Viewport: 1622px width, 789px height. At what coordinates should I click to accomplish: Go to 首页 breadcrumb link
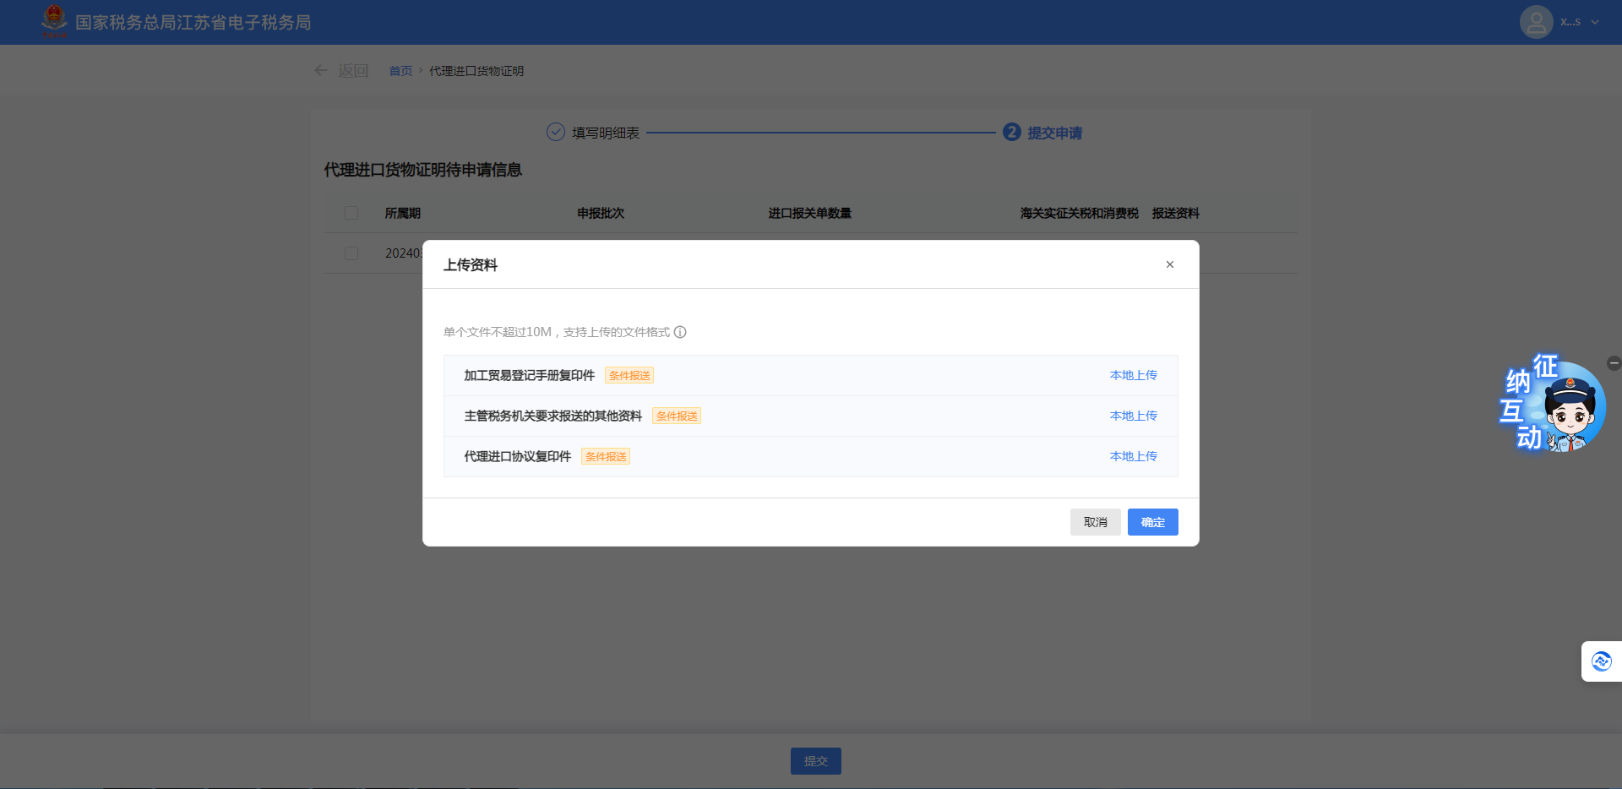pyautogui.click(x=400, y=71)
